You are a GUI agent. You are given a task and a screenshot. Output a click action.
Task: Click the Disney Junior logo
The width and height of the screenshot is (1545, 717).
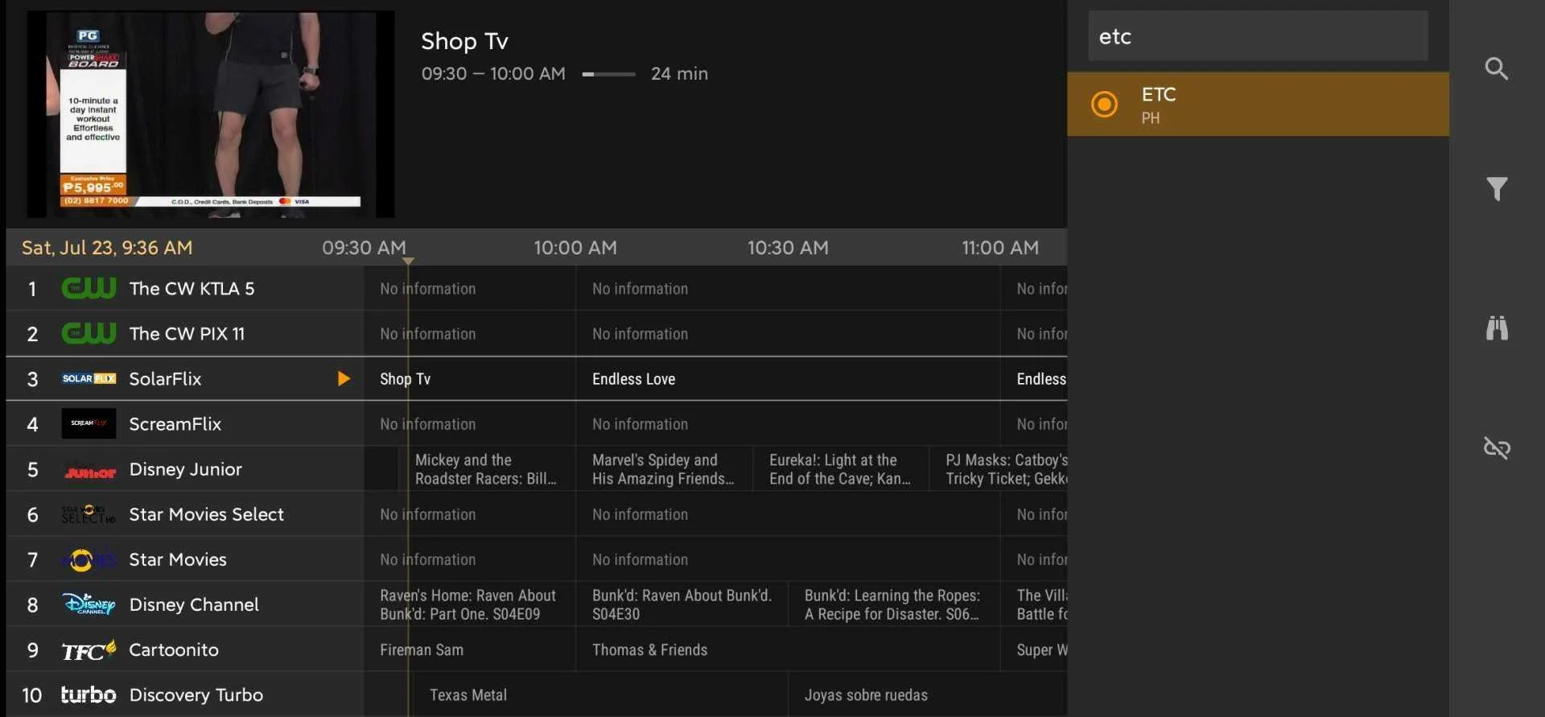click(89, 472)
